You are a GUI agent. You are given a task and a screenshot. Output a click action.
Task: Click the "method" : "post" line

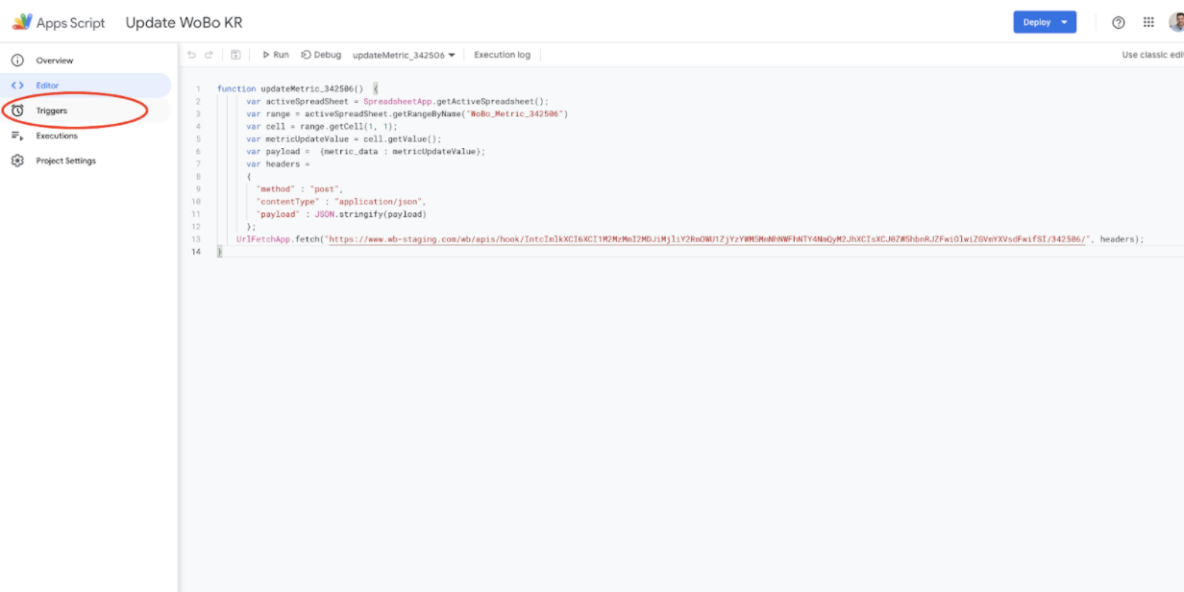(x=299, y=189)
